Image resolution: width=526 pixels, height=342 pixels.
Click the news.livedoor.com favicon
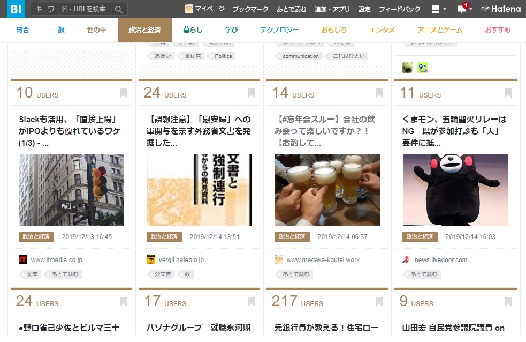coord(406,259)
